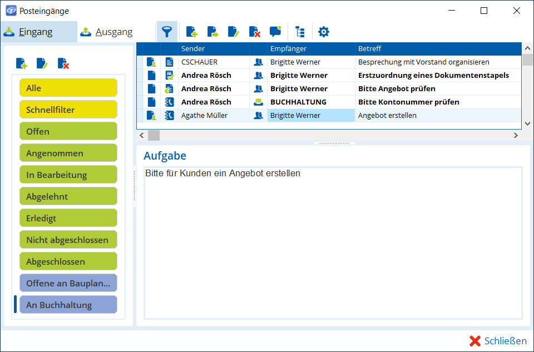The height and width of the screenshot is (352, 534).
Task: Add a new filter in the sidebar panel
Action: tap(22, 63)
